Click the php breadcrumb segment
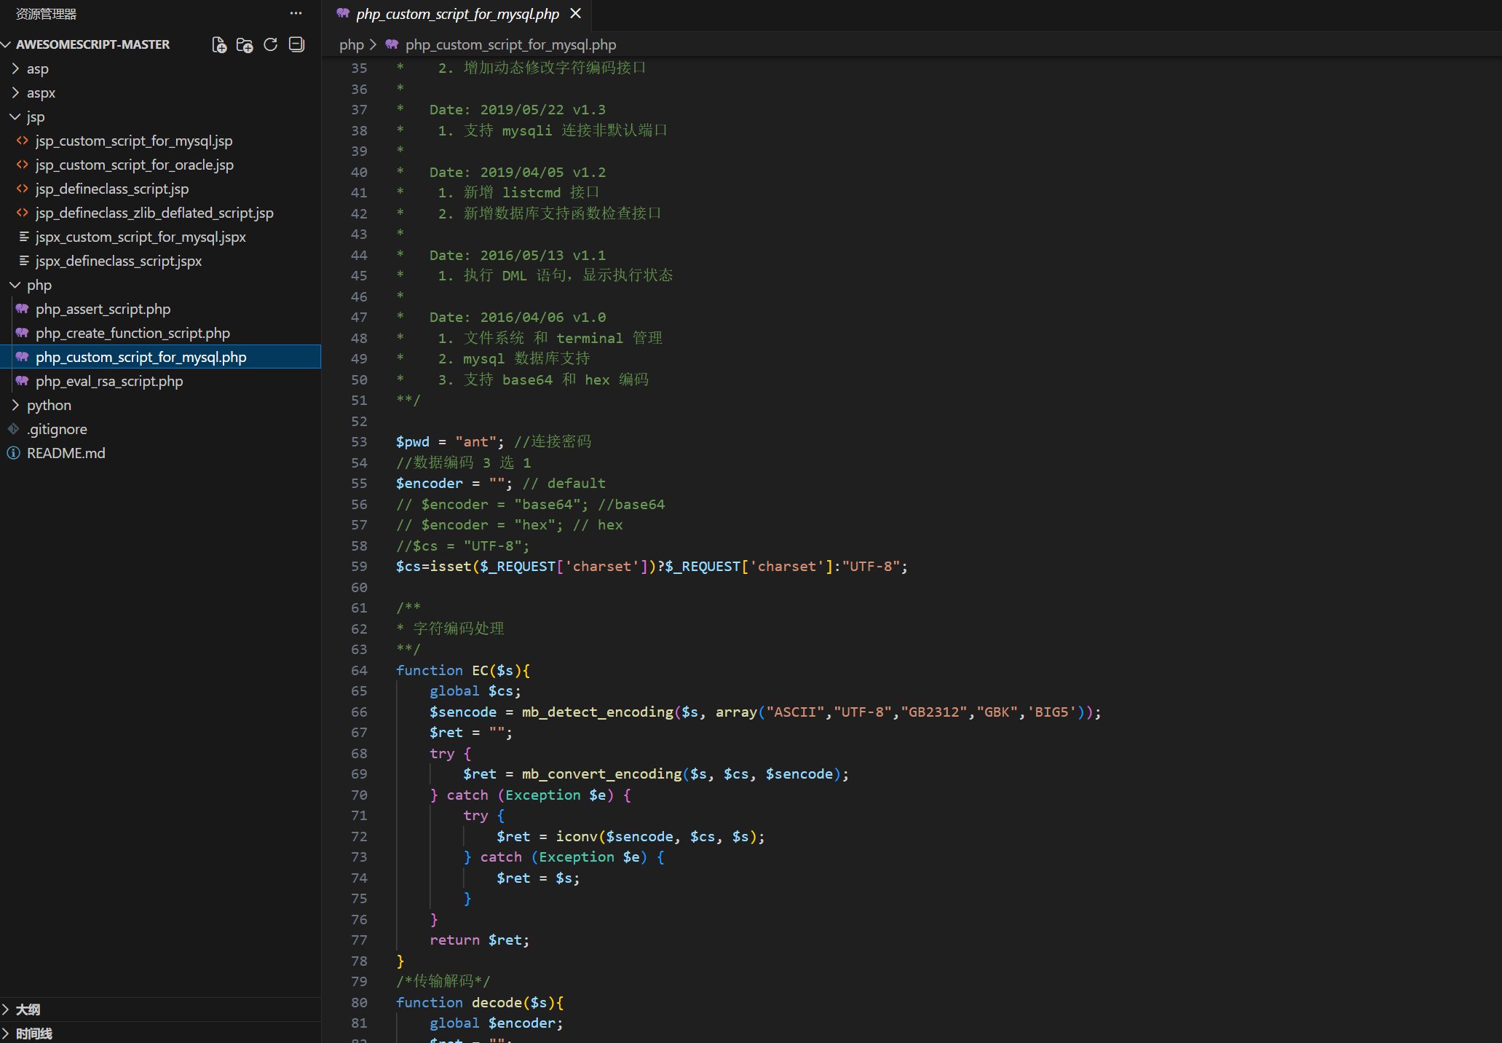Viewport: 1502px width, 1043px height. click(351, 44)
